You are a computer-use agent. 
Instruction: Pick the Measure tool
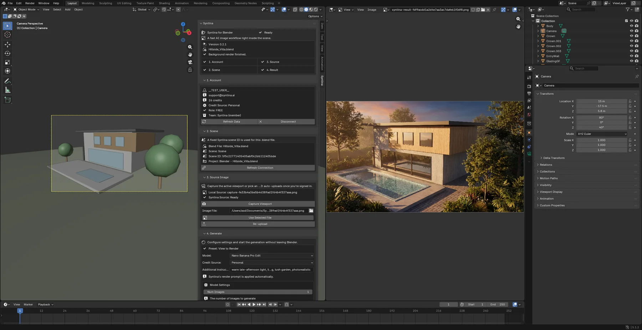point(7,90)
